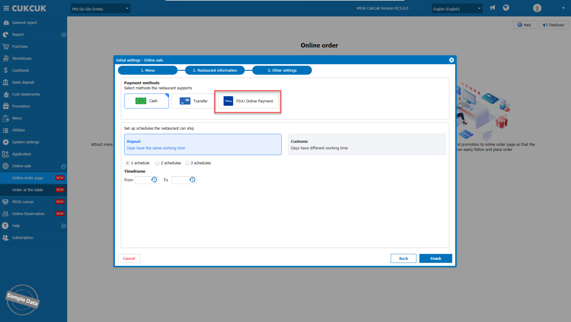Screen dimensions: 571x322
Task: Open the announcements megaphone icon
Action: [x=492, y=8]
